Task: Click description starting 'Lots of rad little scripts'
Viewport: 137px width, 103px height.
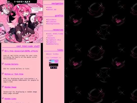Action: (x=20, y=57)
